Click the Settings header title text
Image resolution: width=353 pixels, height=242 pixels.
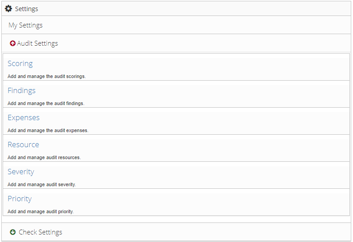27,9
